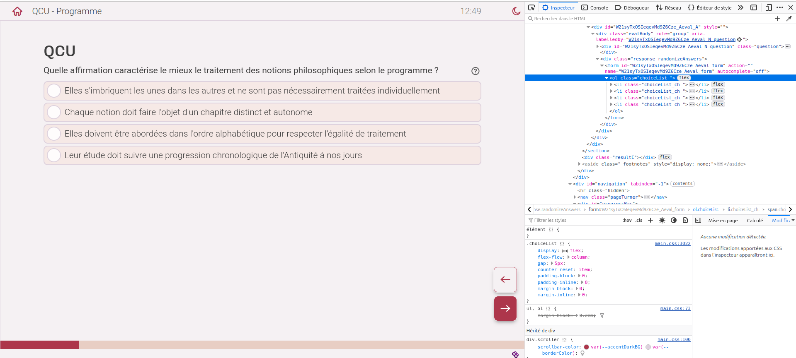Screen dimensions: 796x358
Task: Toggle responsive design mode icon
Action: (768, 7)
